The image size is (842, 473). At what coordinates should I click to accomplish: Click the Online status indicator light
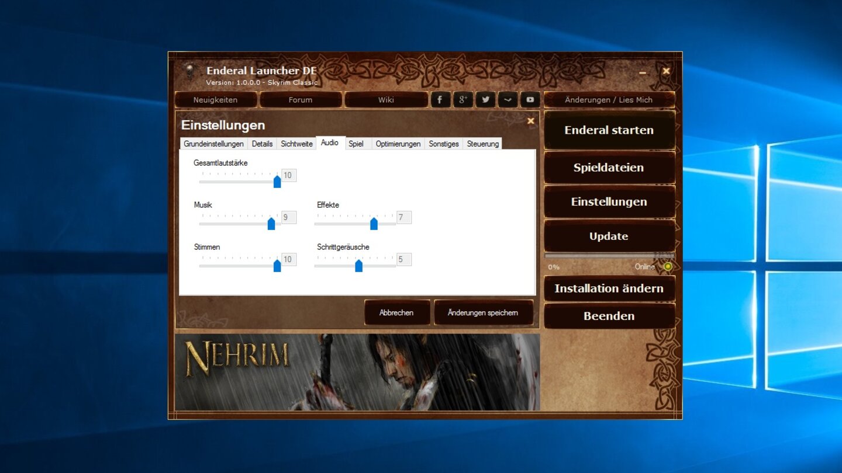point(668,266)
